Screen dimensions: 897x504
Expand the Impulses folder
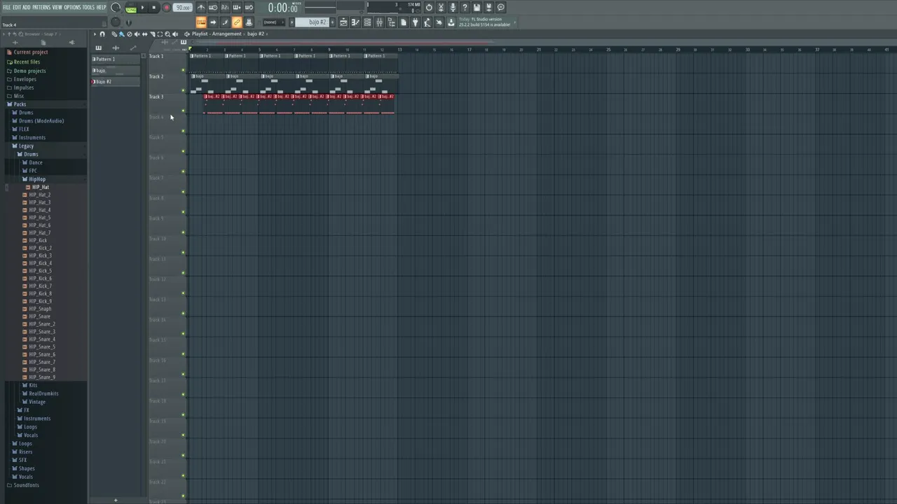pos(24,87)
